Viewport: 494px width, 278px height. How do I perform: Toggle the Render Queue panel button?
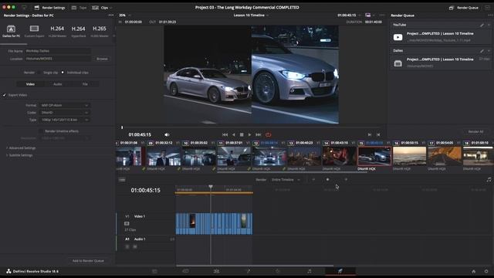coord(464,8)
